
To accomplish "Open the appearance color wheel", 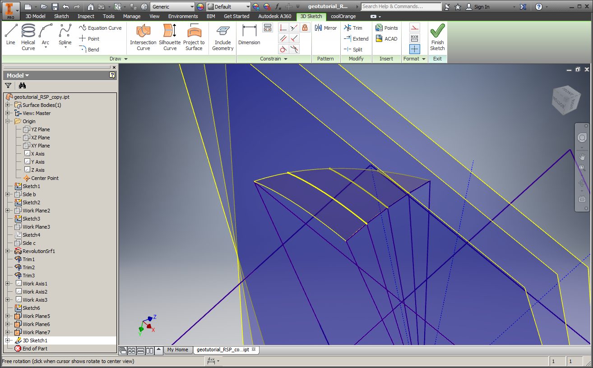I will [x=200, y=7].
